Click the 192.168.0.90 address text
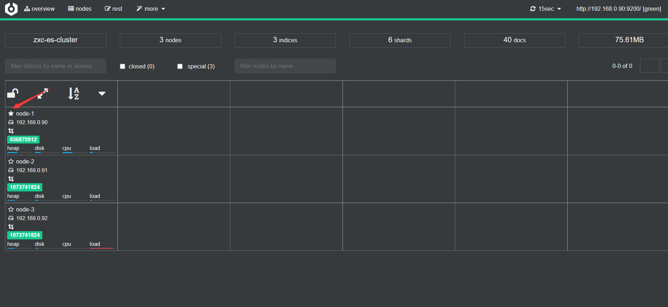Image resolution: width=668 pixels, height=307 pixels. (x=32, y=122)
